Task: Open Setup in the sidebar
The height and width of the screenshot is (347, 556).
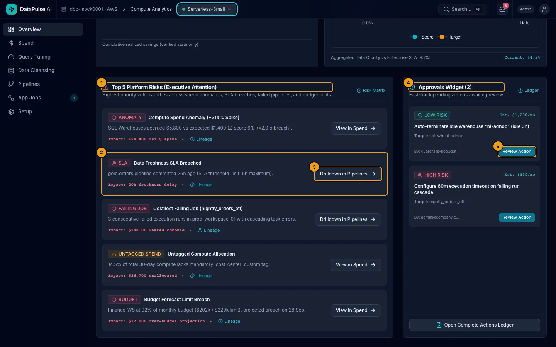Action: point(43,111)
